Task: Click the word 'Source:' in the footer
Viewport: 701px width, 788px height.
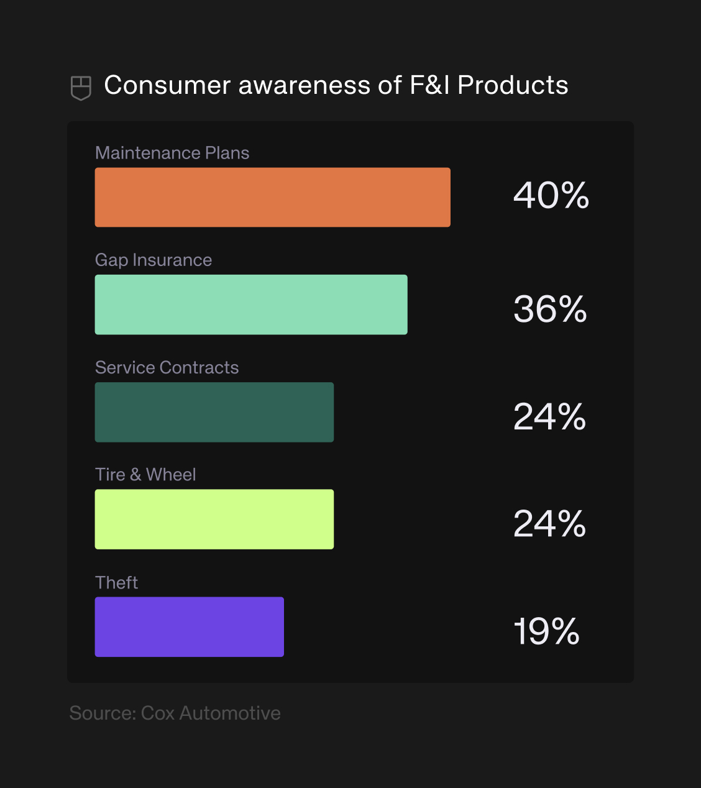Action: 103,713
